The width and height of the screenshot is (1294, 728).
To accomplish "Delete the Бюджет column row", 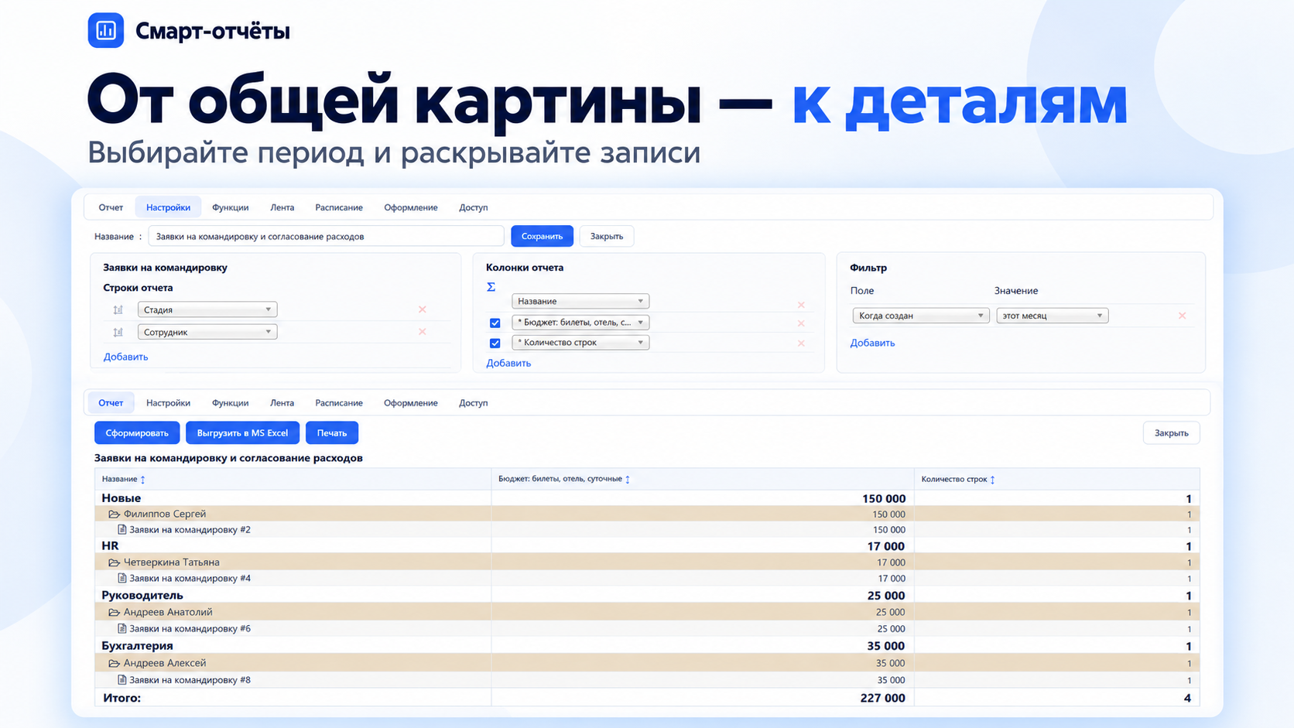I will click(x=801, y=323).
